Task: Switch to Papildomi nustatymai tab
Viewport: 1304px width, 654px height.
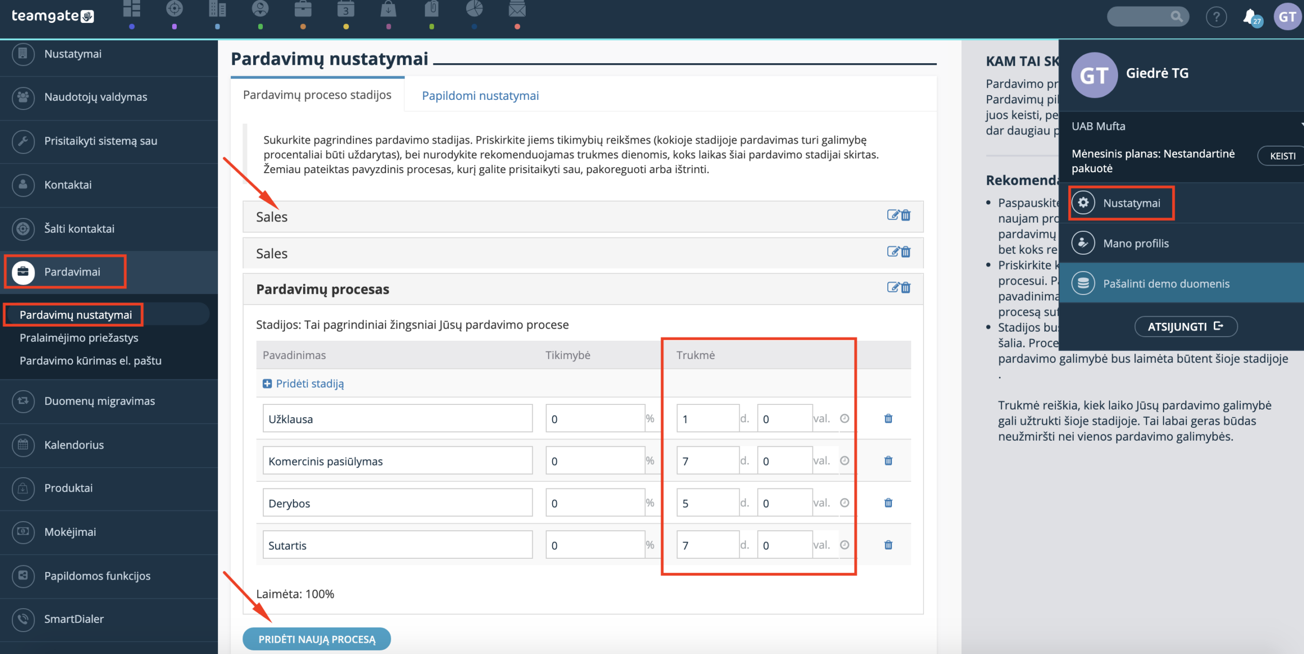Action: point(480,96)
